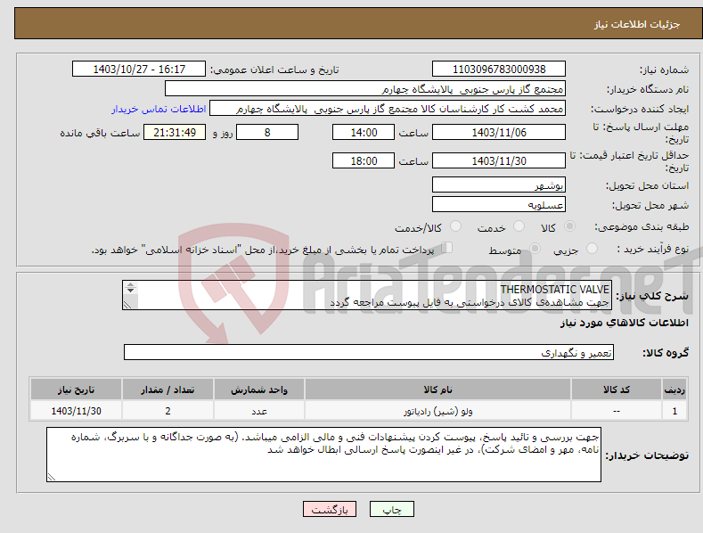Click the description box scroll-down arrow

[x=130, y=291]
